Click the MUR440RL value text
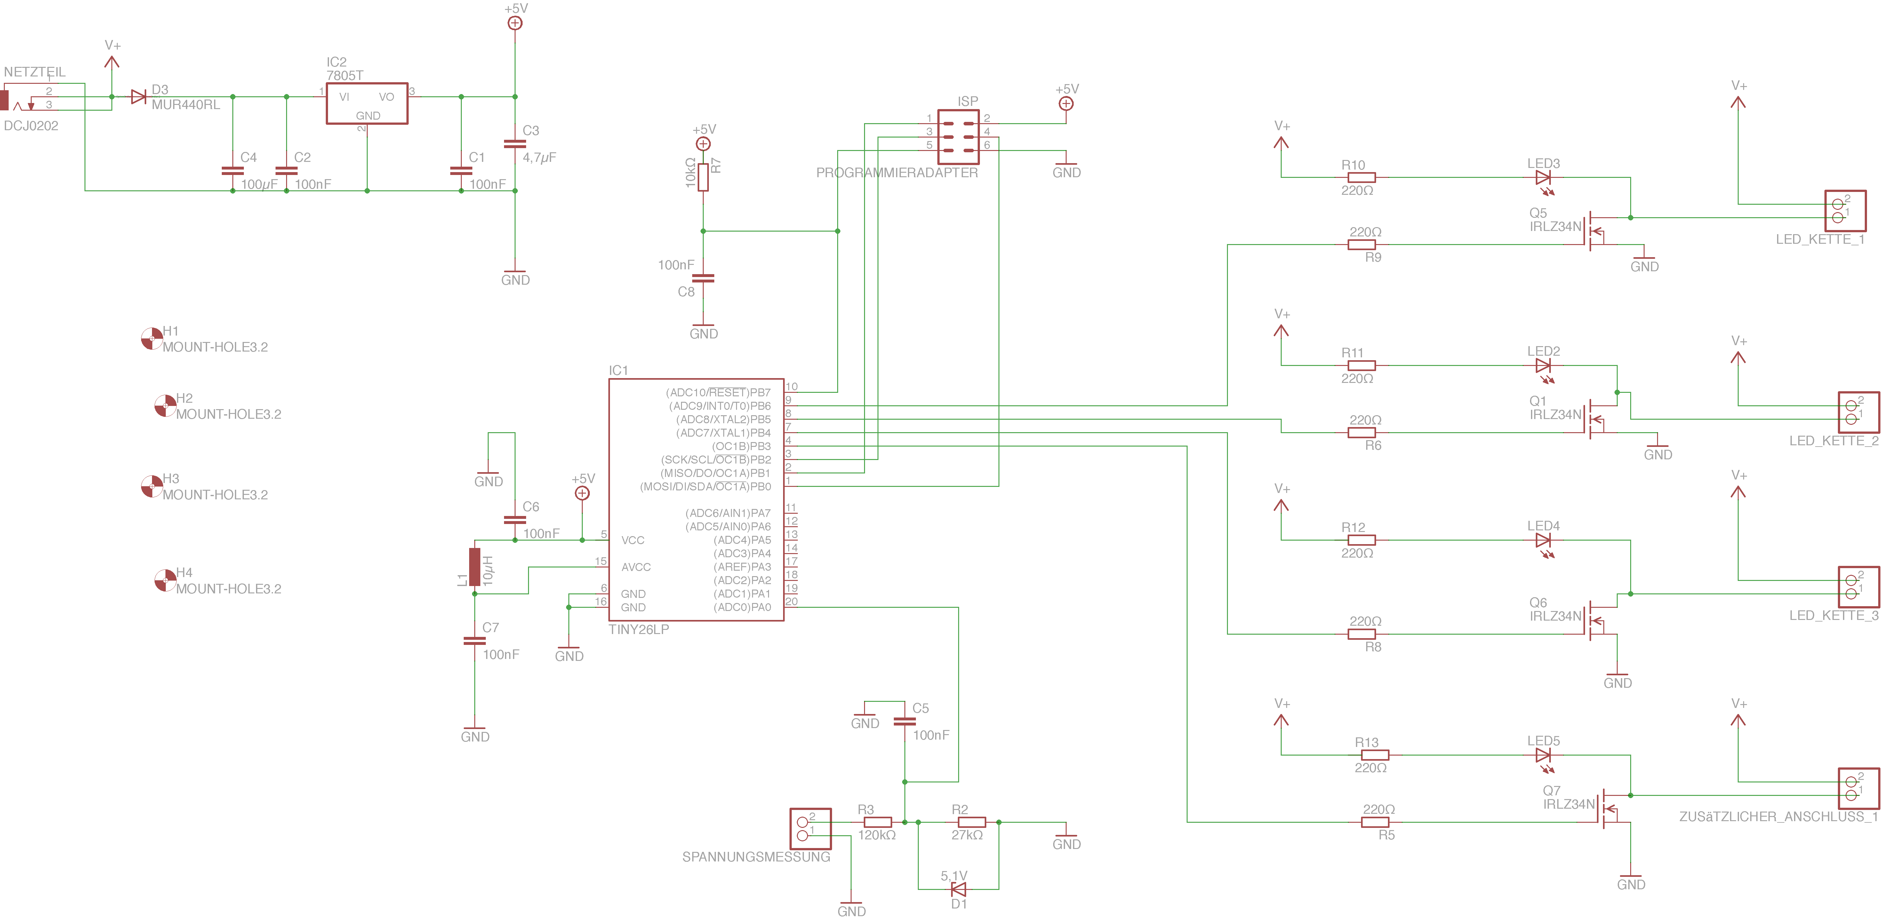 click(x=186, y=105)
